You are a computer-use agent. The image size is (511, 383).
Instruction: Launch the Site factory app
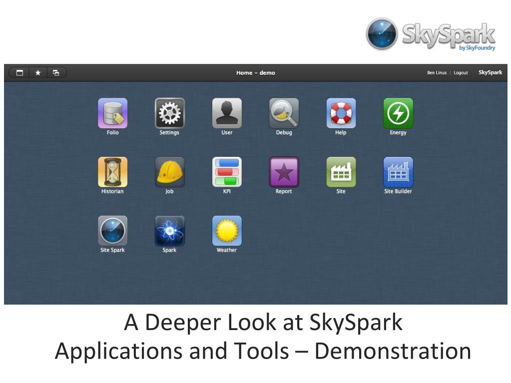point(341,172)
